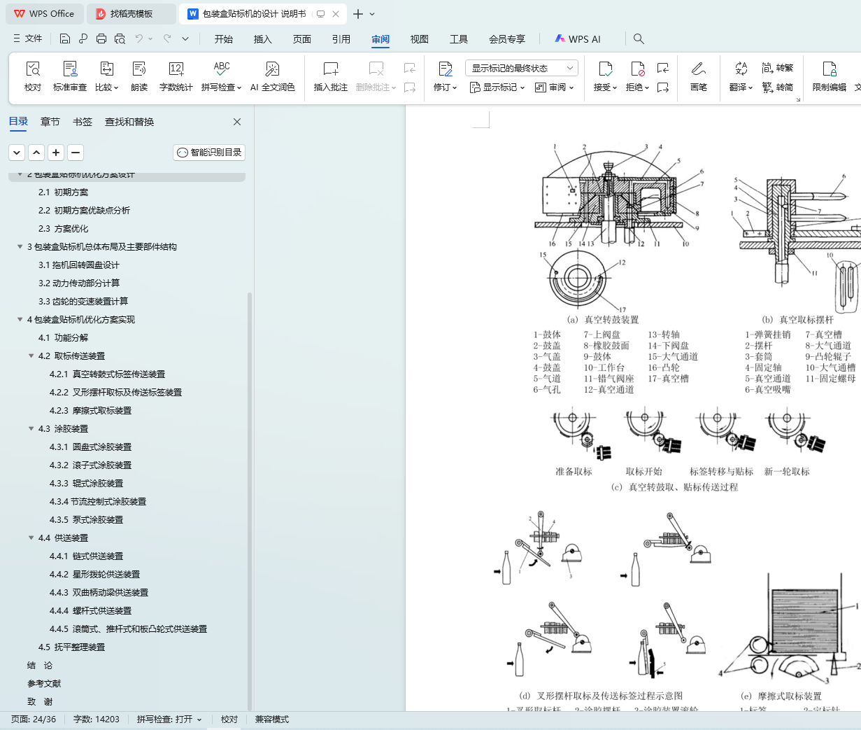The image size is (861, 730).
Task: Open quick access toolbar customize dropdown
Action: 185,38
